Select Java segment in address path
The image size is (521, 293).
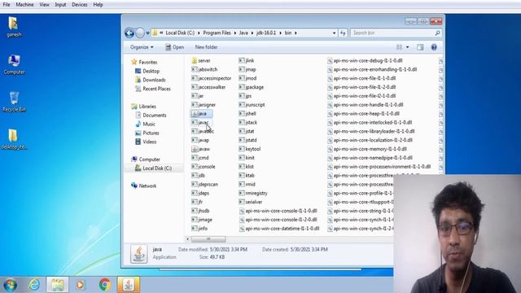243,33
